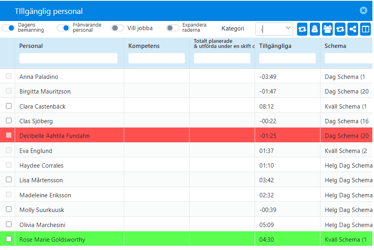Image resolution: width=374 pixels, height=250 pixels.
Task: Click the Personal column header
Action: point(31,46)
